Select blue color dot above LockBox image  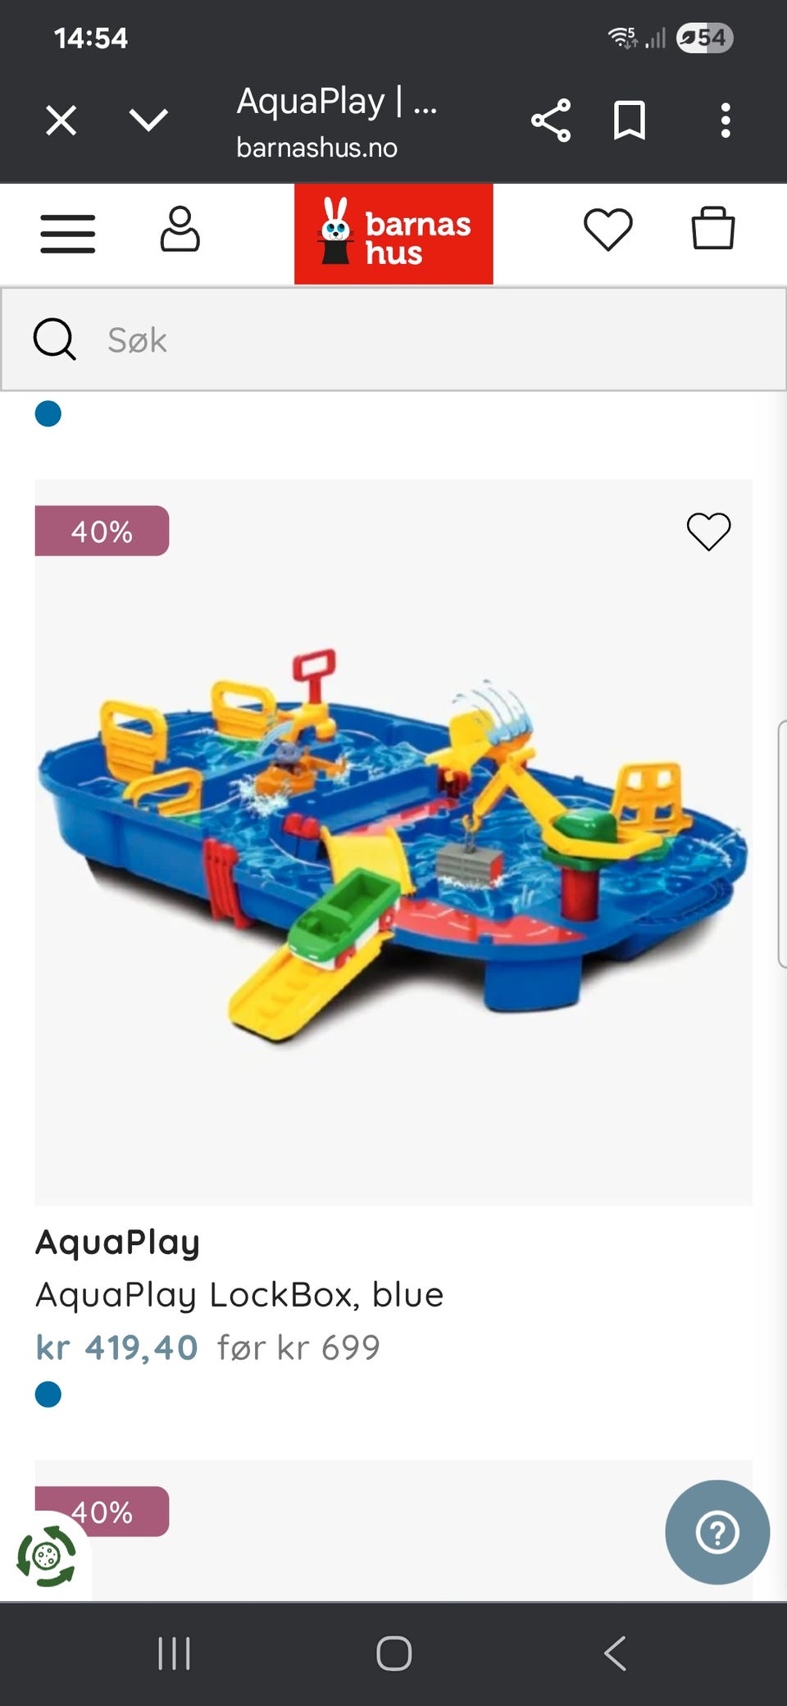[x=48, y=413]
